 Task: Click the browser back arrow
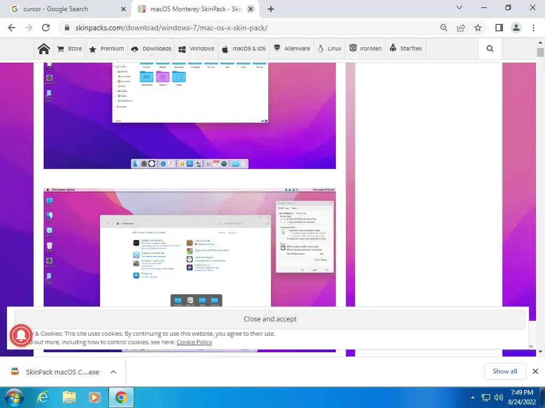click(x=12, y=28)
